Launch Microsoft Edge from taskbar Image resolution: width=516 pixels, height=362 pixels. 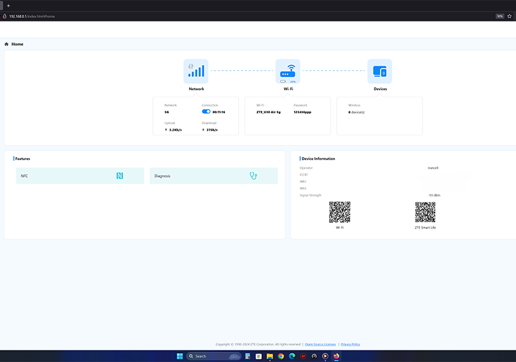click(292, 356)
